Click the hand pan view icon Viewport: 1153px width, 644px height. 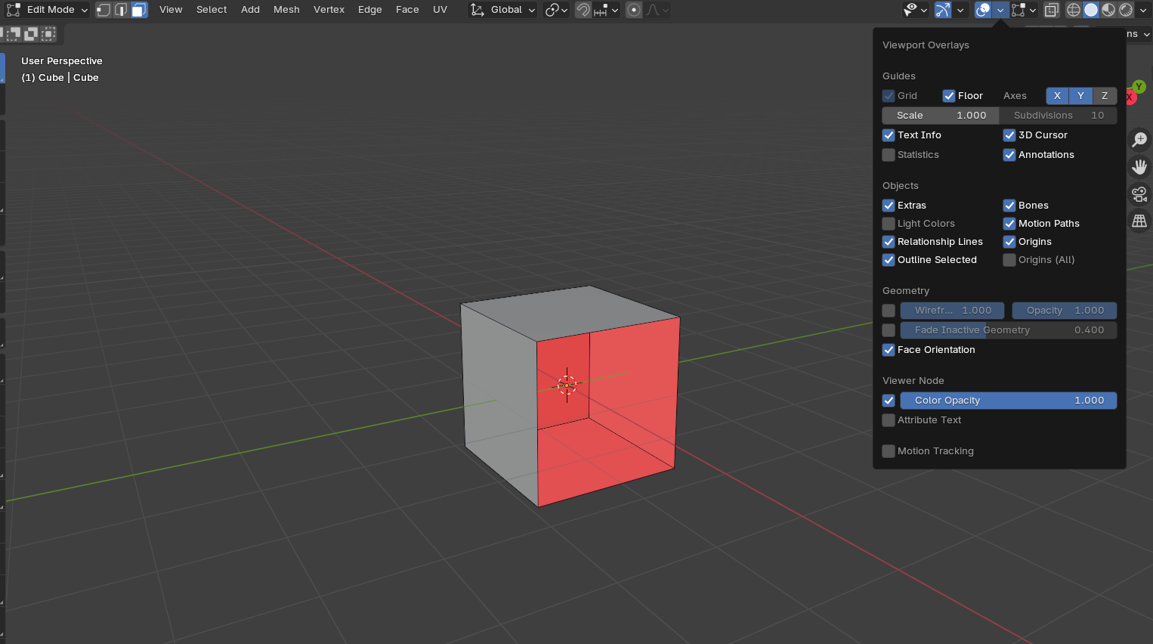1139,167
